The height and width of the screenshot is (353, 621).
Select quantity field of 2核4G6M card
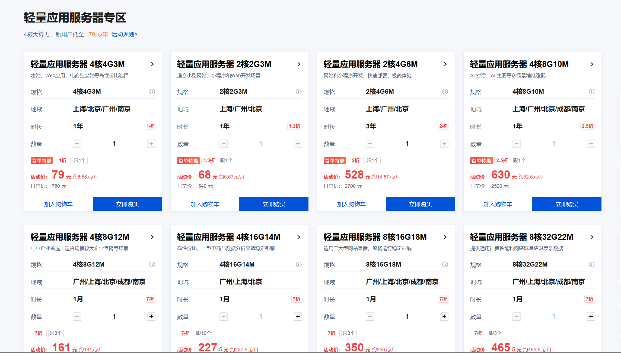(x=407, y=144)
